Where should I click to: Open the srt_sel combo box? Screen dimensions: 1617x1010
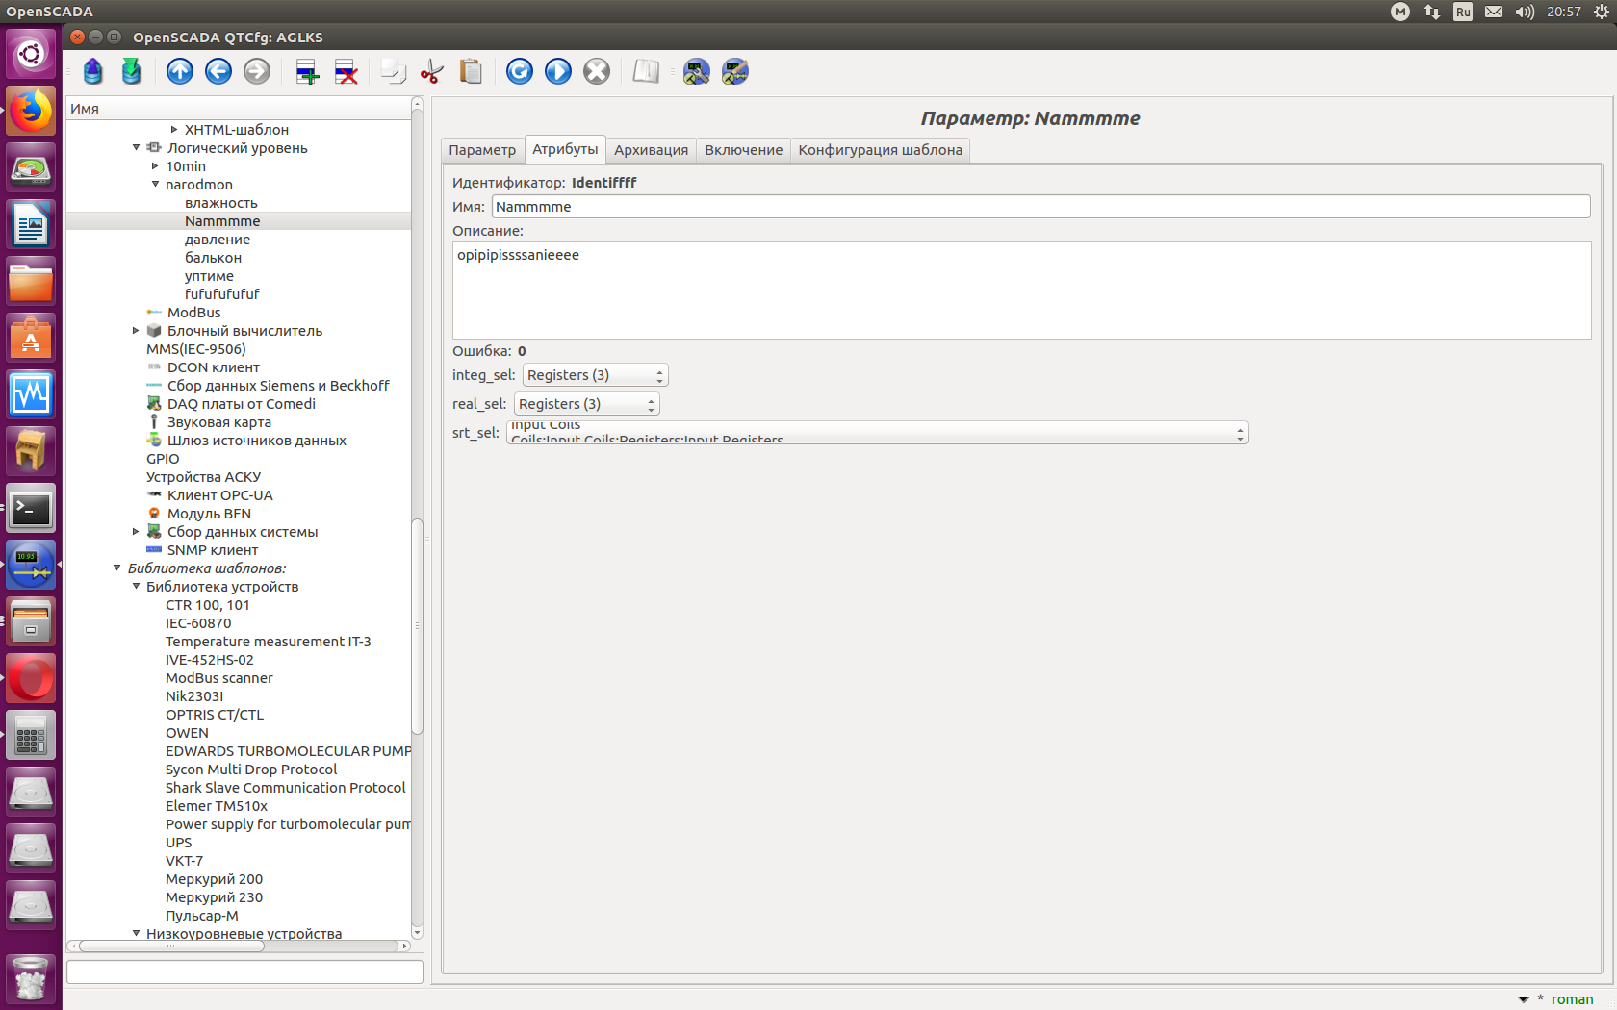coord(877,433)
